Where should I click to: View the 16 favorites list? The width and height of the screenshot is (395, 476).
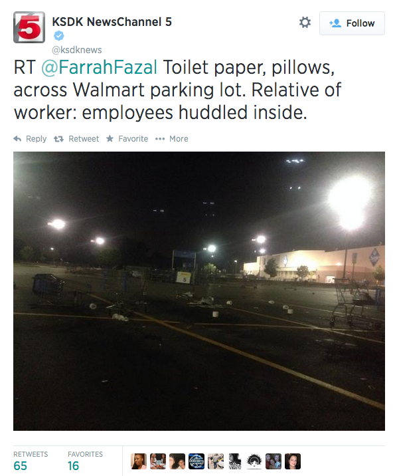point(85,461)
